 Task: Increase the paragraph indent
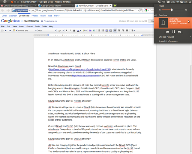(x=111, y=31)
